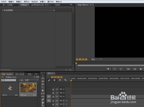The height and width of the screenshot is (107, 144).
Task: Click the Play button in program monitor
Action: [x=141, y=69]
